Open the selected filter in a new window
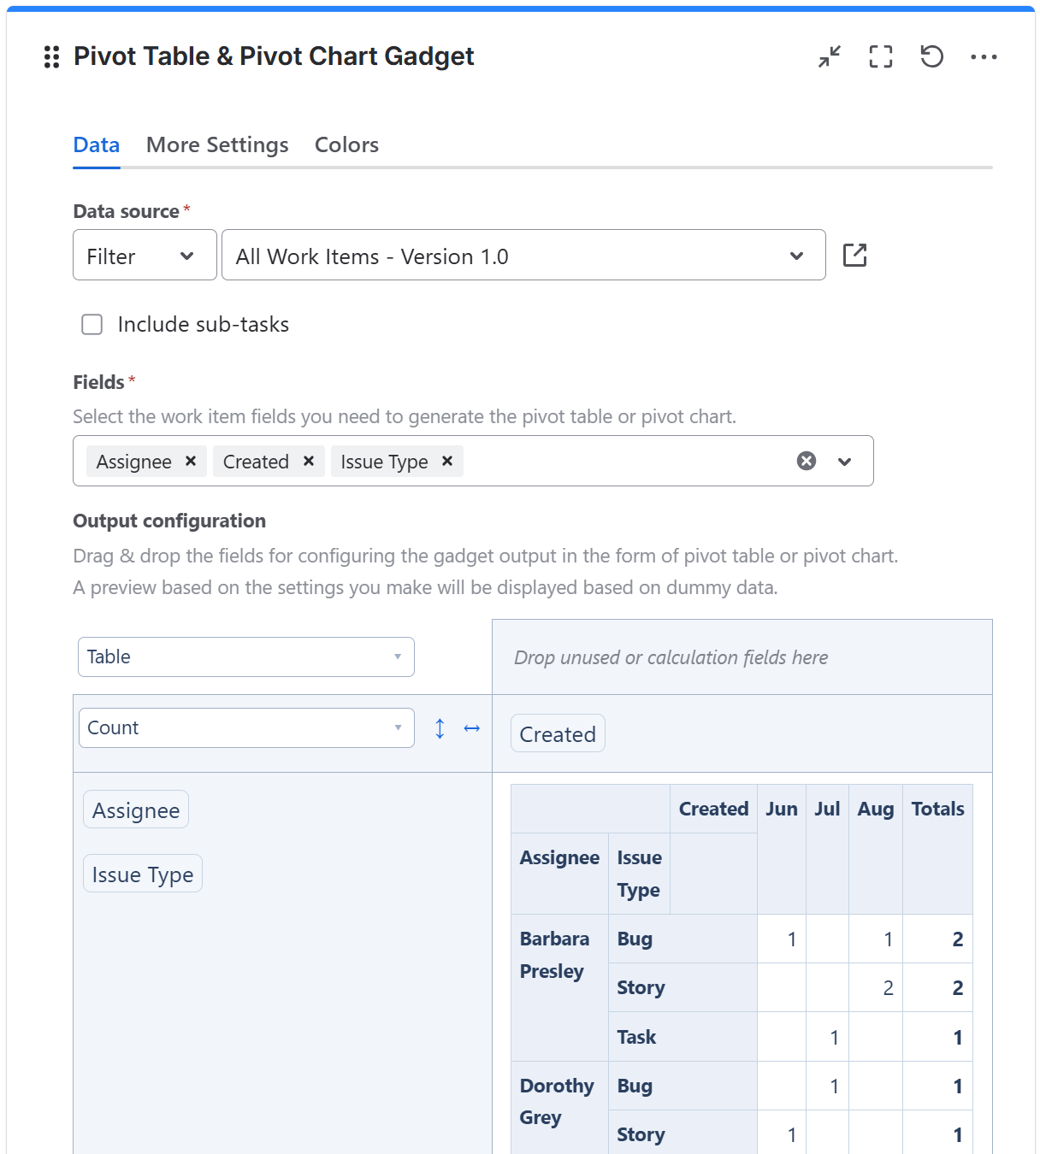This screenshot has width=1040, height=1154. point(854,255)
